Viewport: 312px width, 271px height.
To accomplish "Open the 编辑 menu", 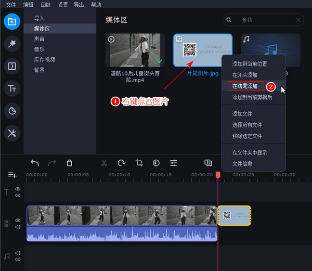I will (28, 5).
